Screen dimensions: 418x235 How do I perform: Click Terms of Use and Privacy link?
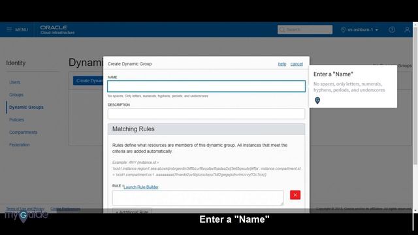pos(25,209)
